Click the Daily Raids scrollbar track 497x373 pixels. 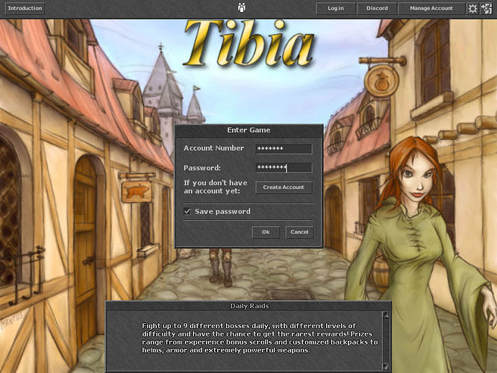point(386,339)
